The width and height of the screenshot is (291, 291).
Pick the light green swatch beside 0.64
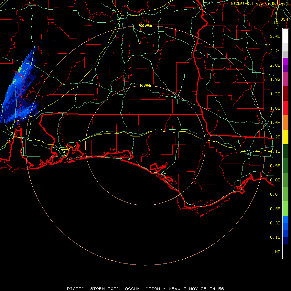click(286, 194)
